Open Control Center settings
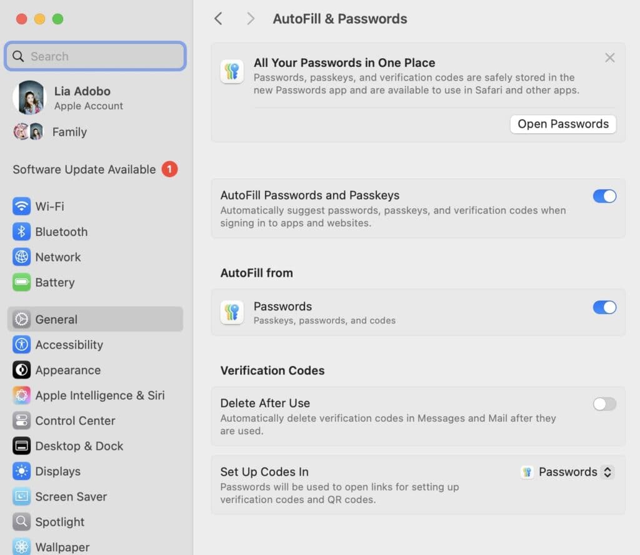The height and width of the screenshot is (555, 640). (21, 420)
